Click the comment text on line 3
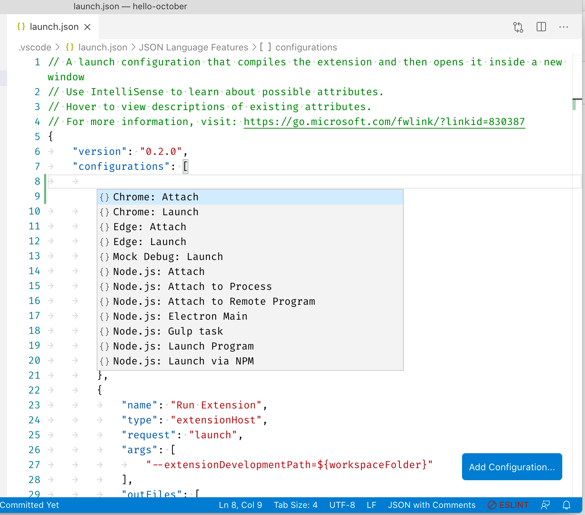Screen dimensions: 585x515 (x=210, y=107)
